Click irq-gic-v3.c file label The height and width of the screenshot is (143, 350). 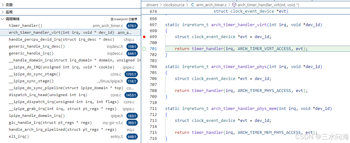click(x=113, y=123)
